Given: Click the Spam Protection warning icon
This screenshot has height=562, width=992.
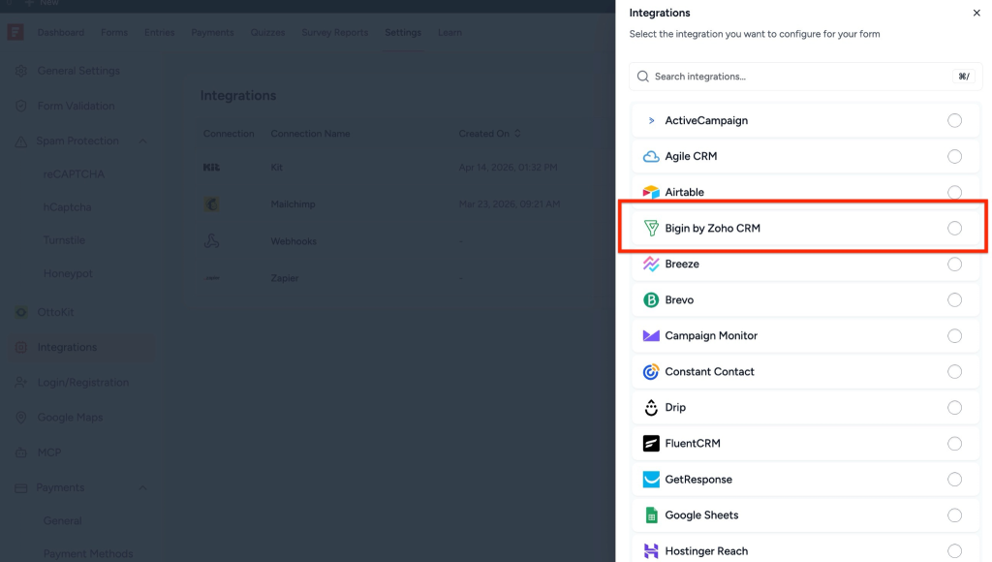Looking at the screenshot, I should [21, 141].
